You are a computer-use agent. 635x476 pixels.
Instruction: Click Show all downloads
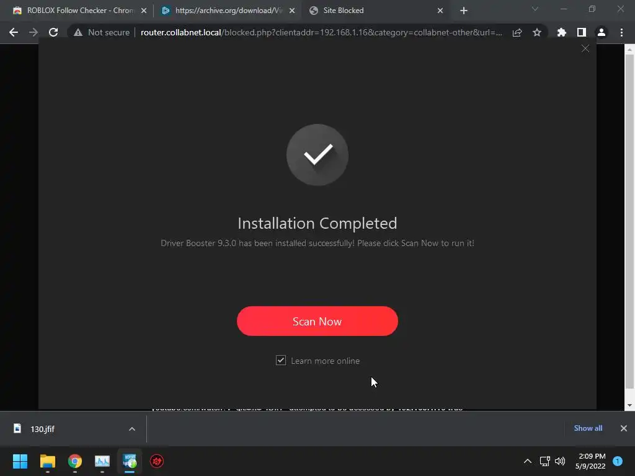(x=588, y=428)
